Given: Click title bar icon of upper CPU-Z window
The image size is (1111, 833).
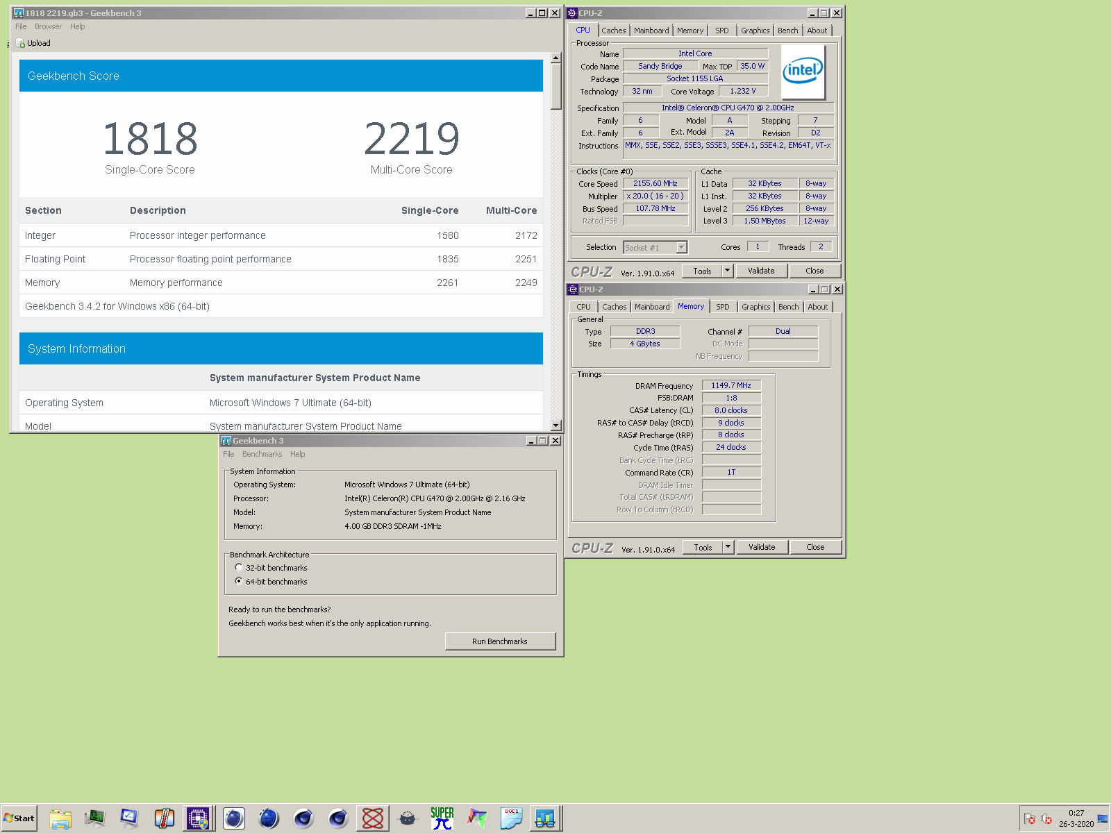Looking at the screenshot, I should (x=573, y=13).
